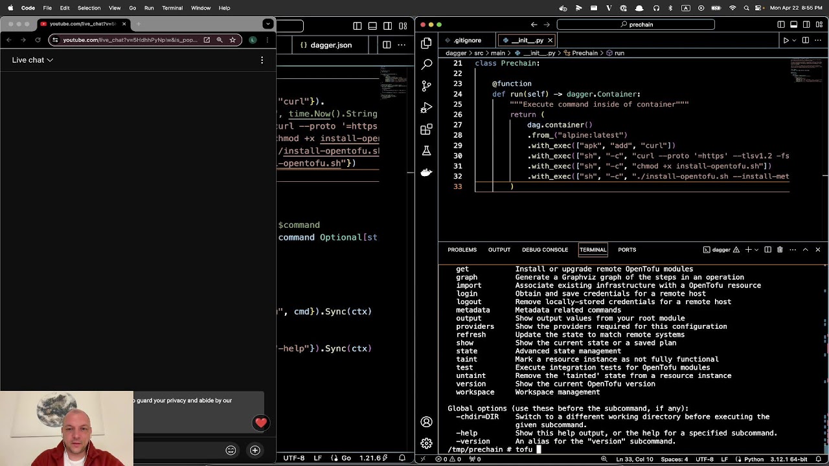Open errors and warnings count in status bar
The height and width of the screenshot is (466, 829).
point(449,459)
